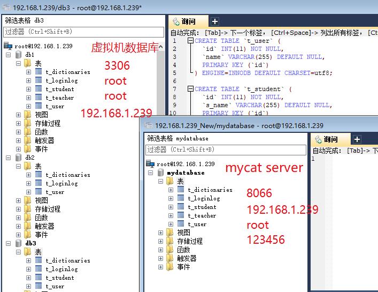Select the t_user table under db3

(x=55, y=286)
